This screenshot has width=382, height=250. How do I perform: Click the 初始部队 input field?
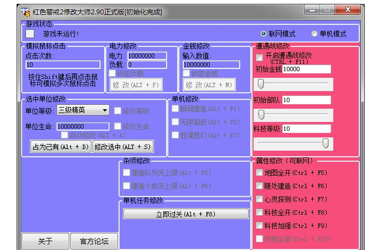point(306,100)
